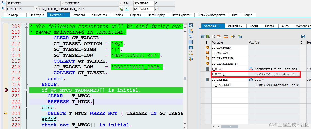The image size is (311, 129).
Task: Click the table icon beside GT_TABSEL
Action: pos(208,79)
